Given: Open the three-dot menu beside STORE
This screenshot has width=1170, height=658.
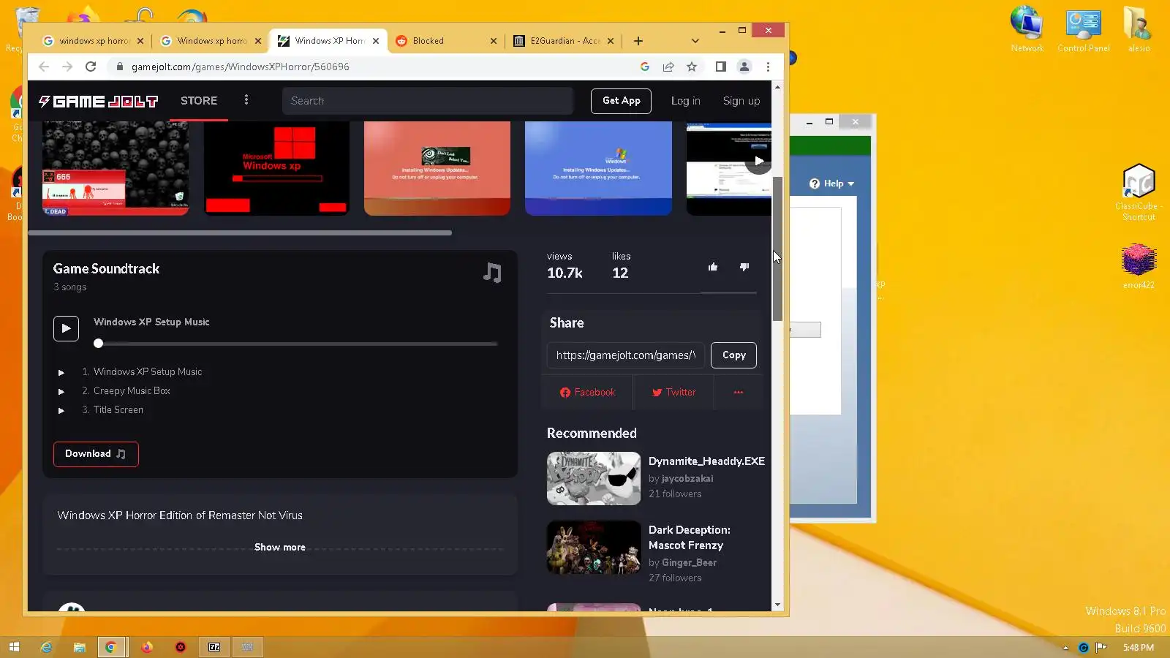Looking at the screenshot, I should point(246,100).
